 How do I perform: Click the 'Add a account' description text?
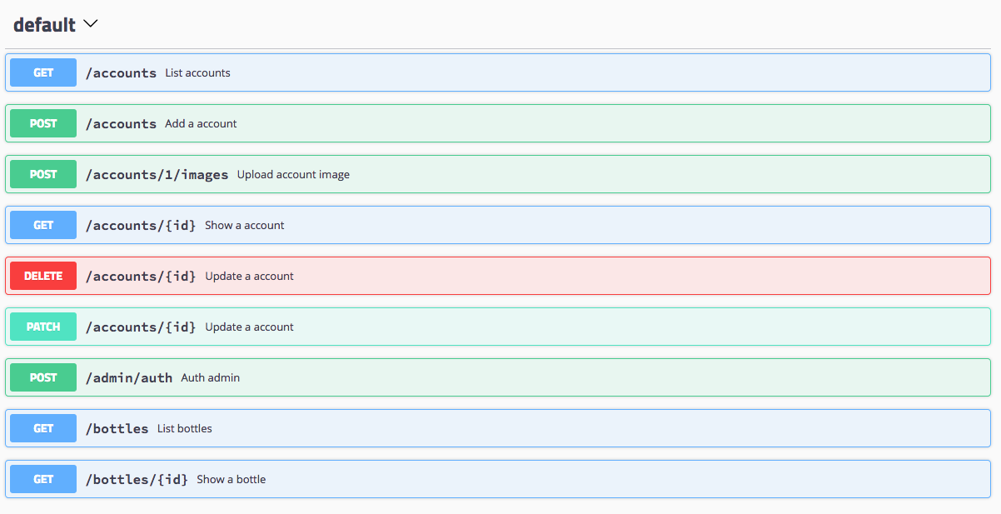tap(201, 124)
